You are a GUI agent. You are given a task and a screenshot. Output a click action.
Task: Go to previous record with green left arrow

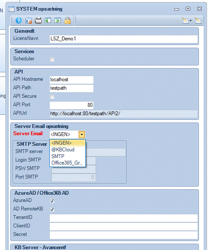[48, 20]
